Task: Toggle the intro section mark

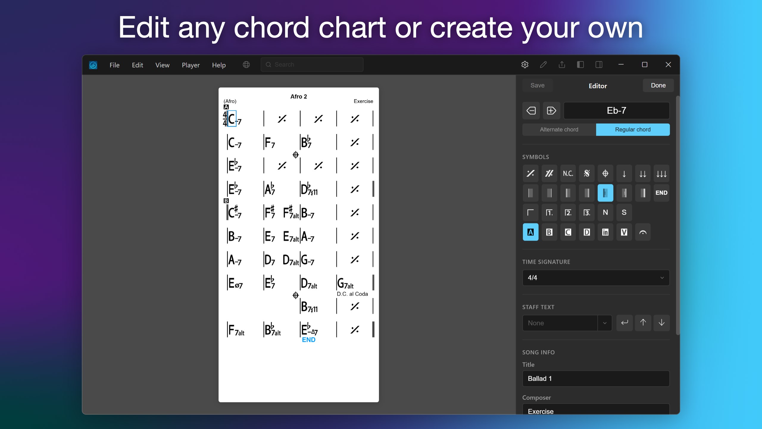Action: 605,232
